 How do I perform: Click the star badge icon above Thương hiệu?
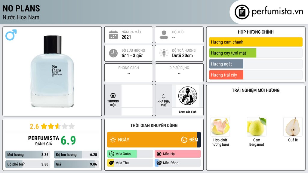click(113, 96)
